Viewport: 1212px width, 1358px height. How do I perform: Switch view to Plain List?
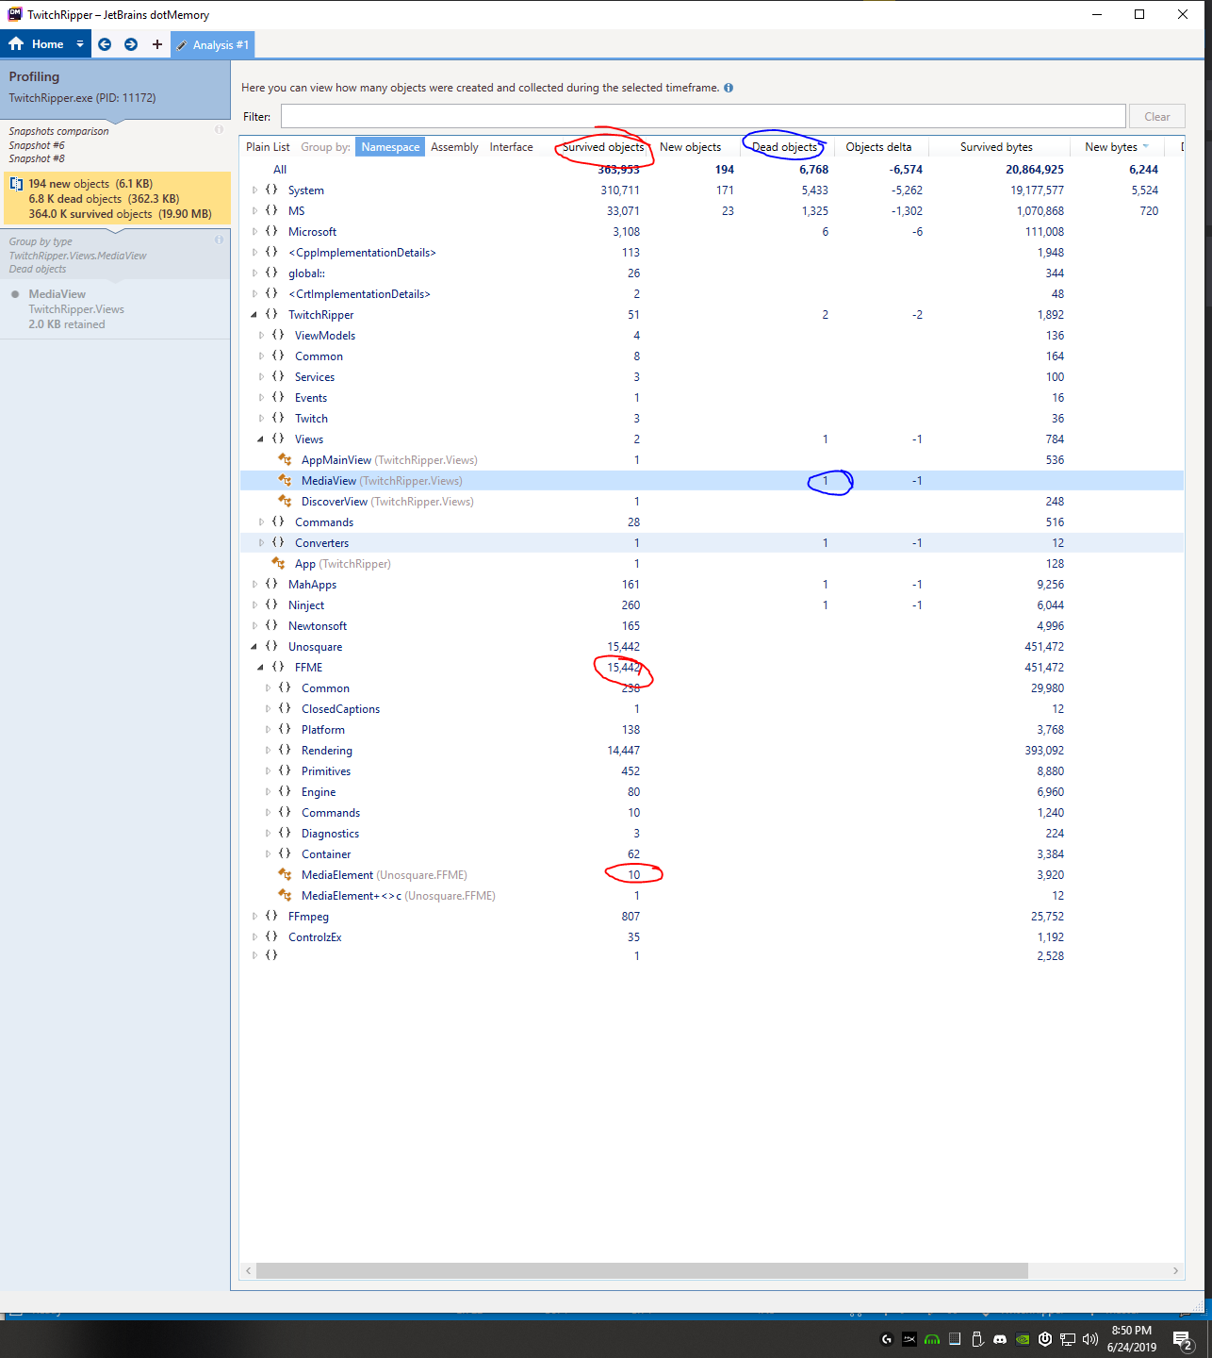[268, 146]
